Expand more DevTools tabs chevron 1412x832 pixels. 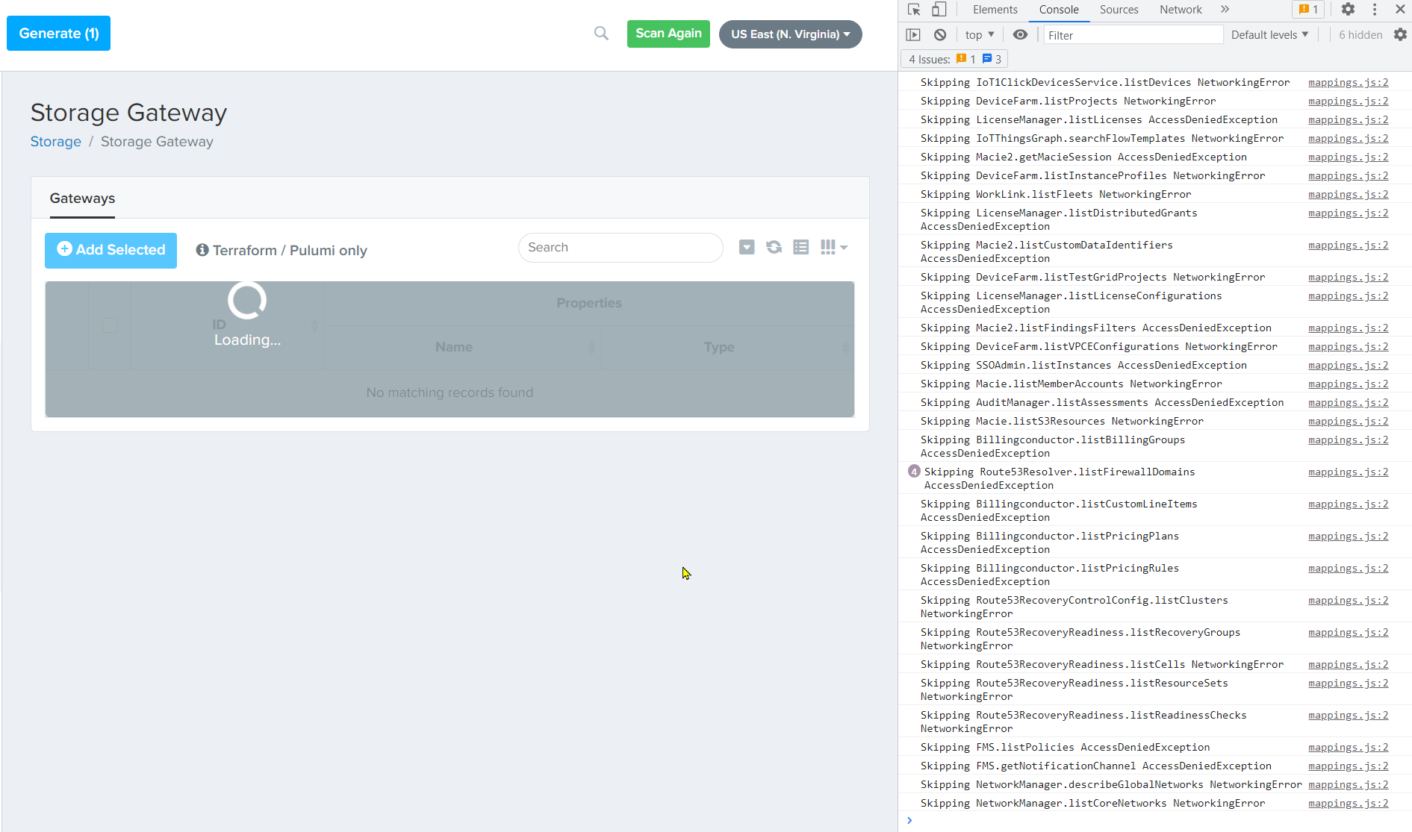pos(1225,10)
